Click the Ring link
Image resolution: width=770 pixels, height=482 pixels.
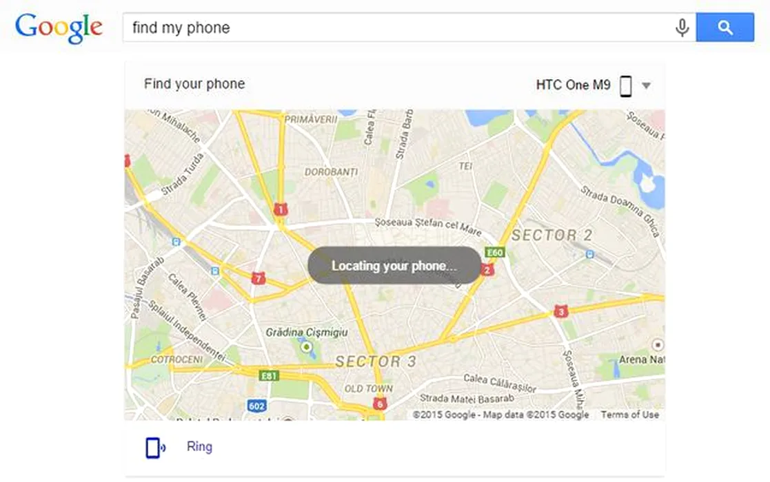coord(199,447)
